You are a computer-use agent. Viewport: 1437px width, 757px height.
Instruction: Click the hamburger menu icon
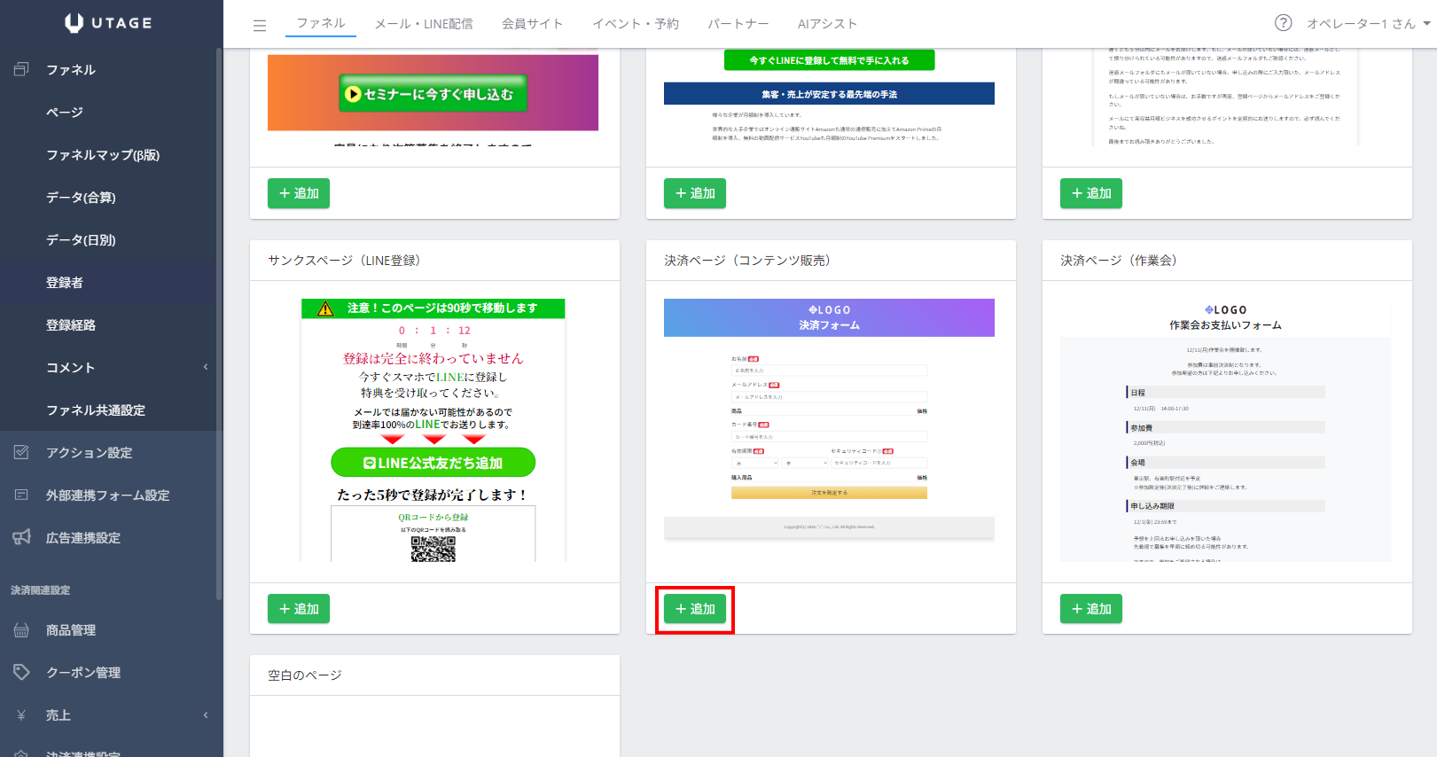pyautogui.click(x=260, y=25)
